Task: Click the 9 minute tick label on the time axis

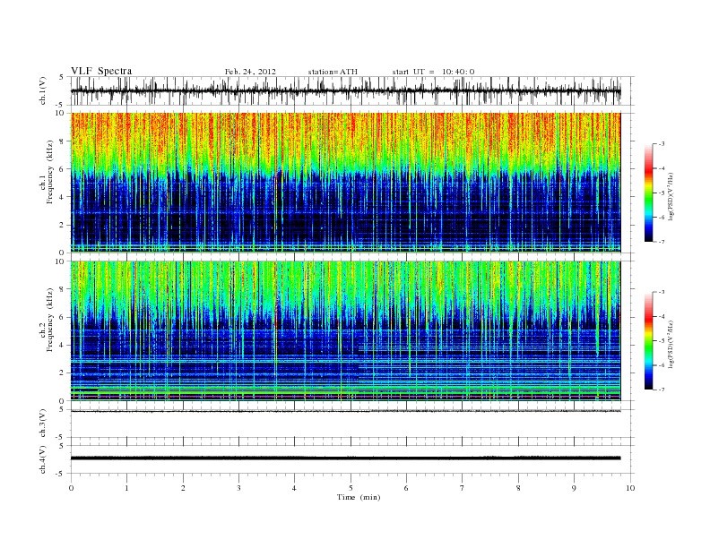Action: tap(574, 488)
